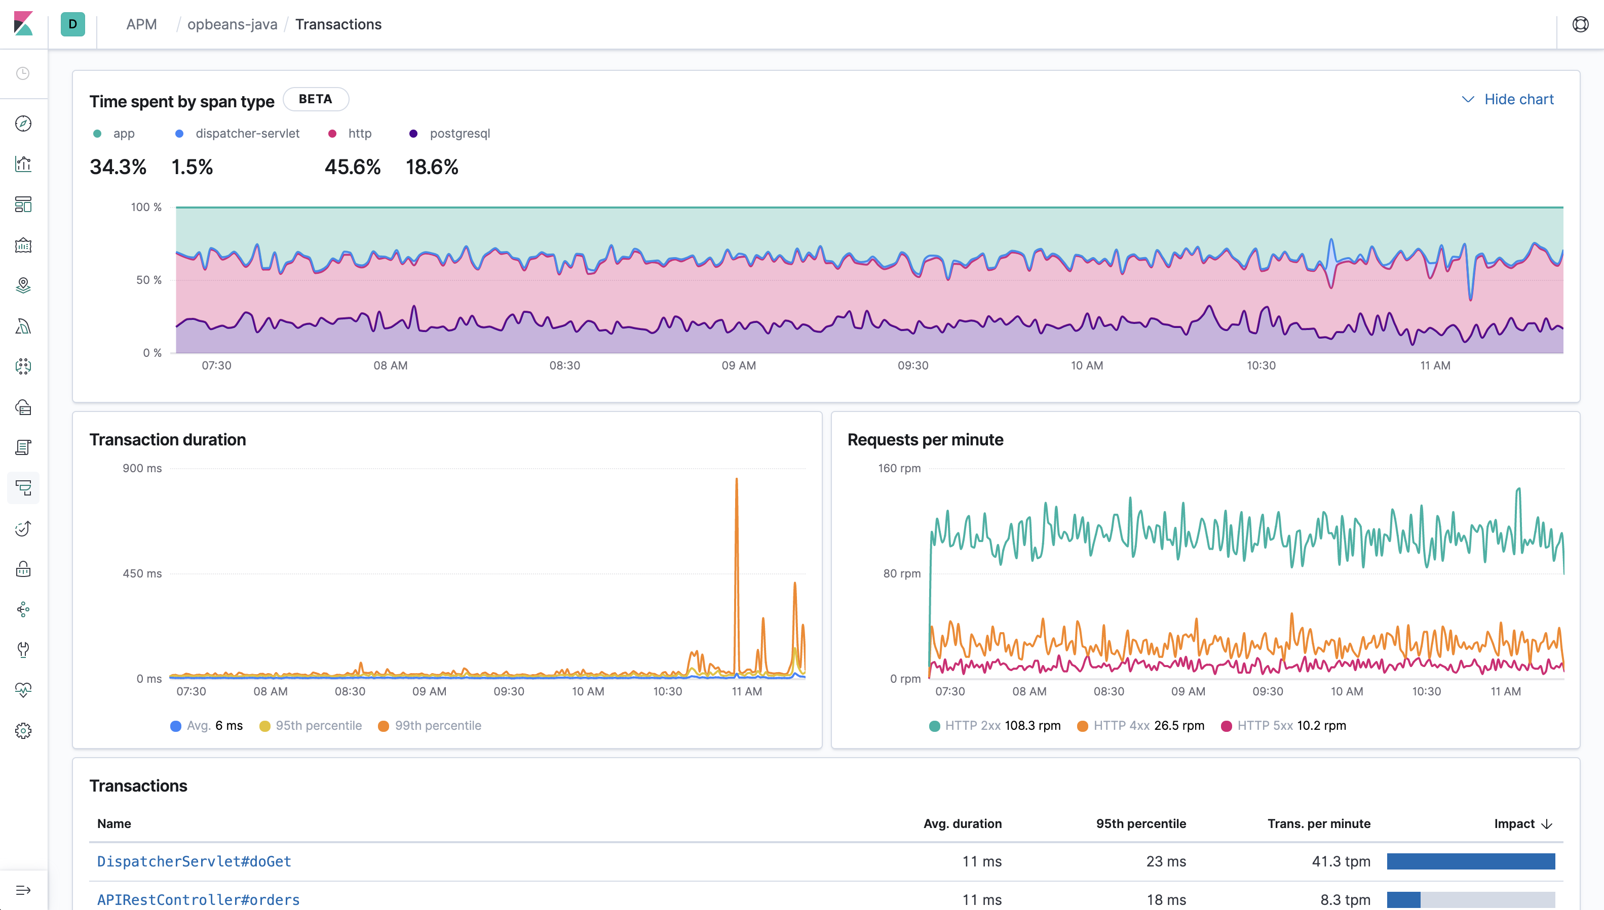This screenshot has width=1604, height=910.
Task: Go to APM breadcrumb
Action: (x=142, y=24)
